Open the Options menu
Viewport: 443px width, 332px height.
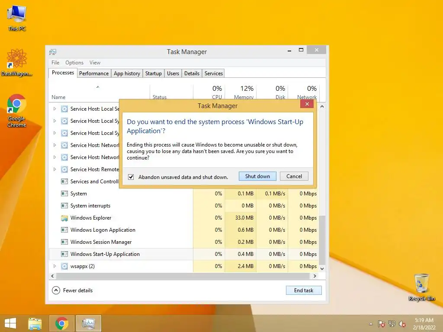(x=74, y=63)
